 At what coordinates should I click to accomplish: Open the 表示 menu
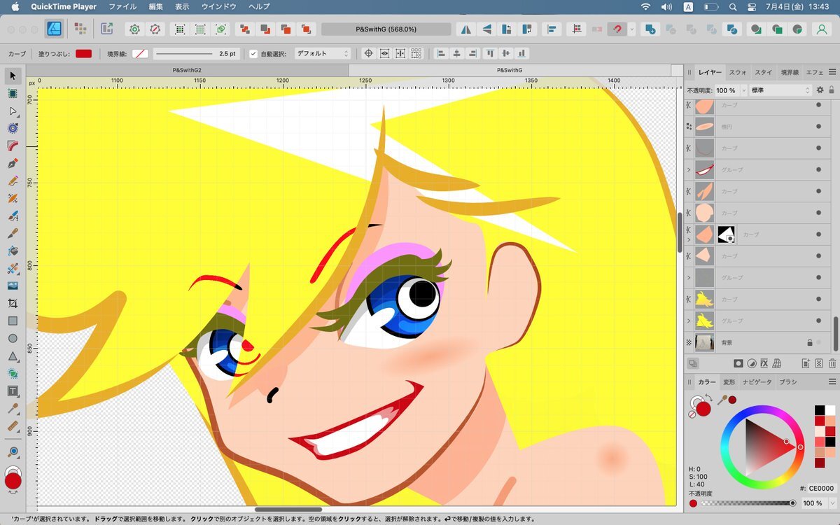pyautogui.click(x=182, y=6)
